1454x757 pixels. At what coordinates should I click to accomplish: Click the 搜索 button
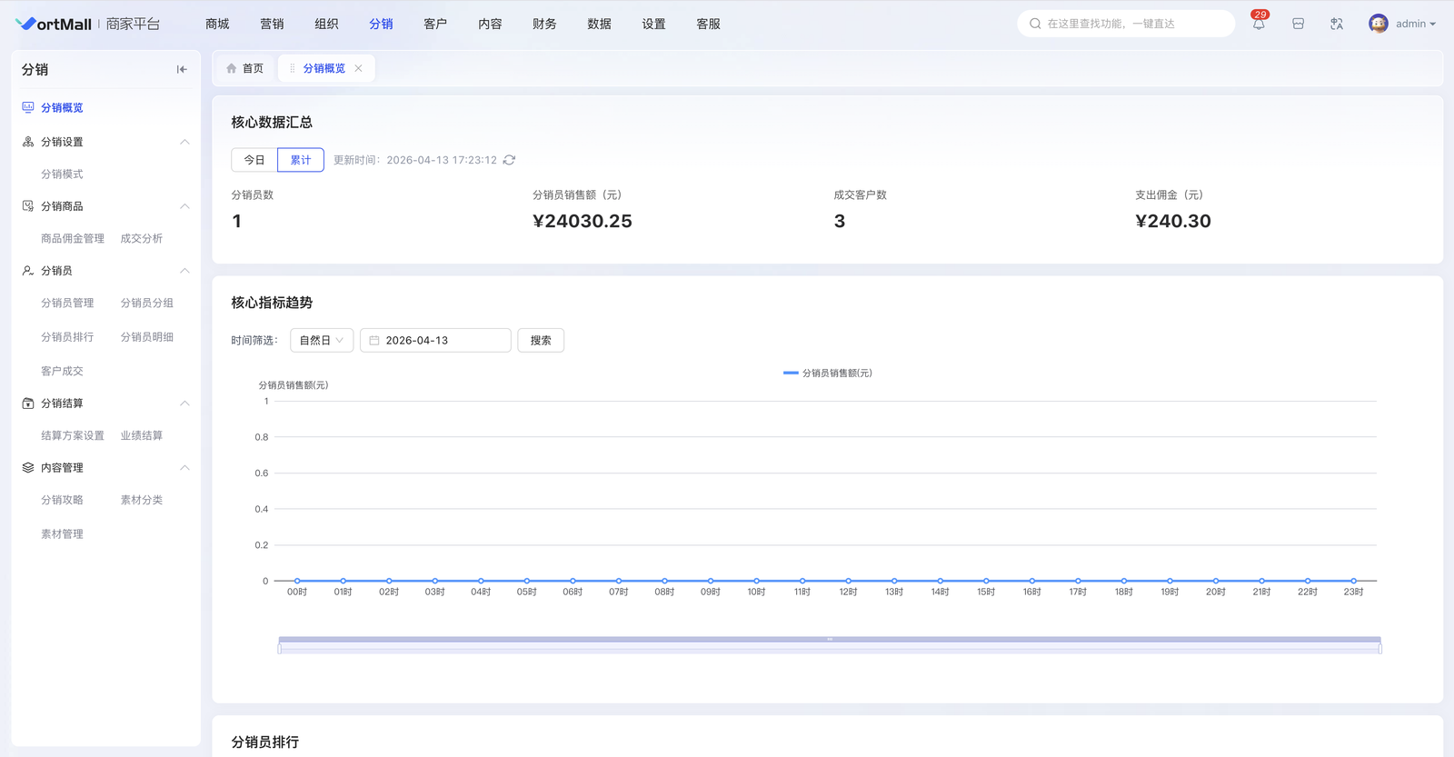click(x=541, y=340)
